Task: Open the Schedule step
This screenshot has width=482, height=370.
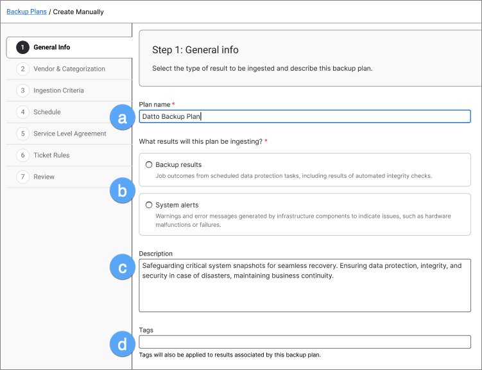Action: click(x=47, y=112)
